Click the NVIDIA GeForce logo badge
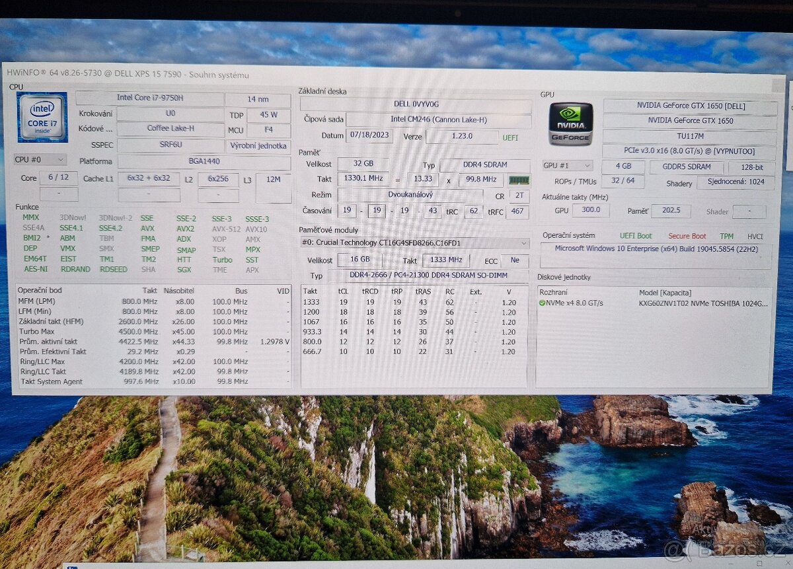 572,124
